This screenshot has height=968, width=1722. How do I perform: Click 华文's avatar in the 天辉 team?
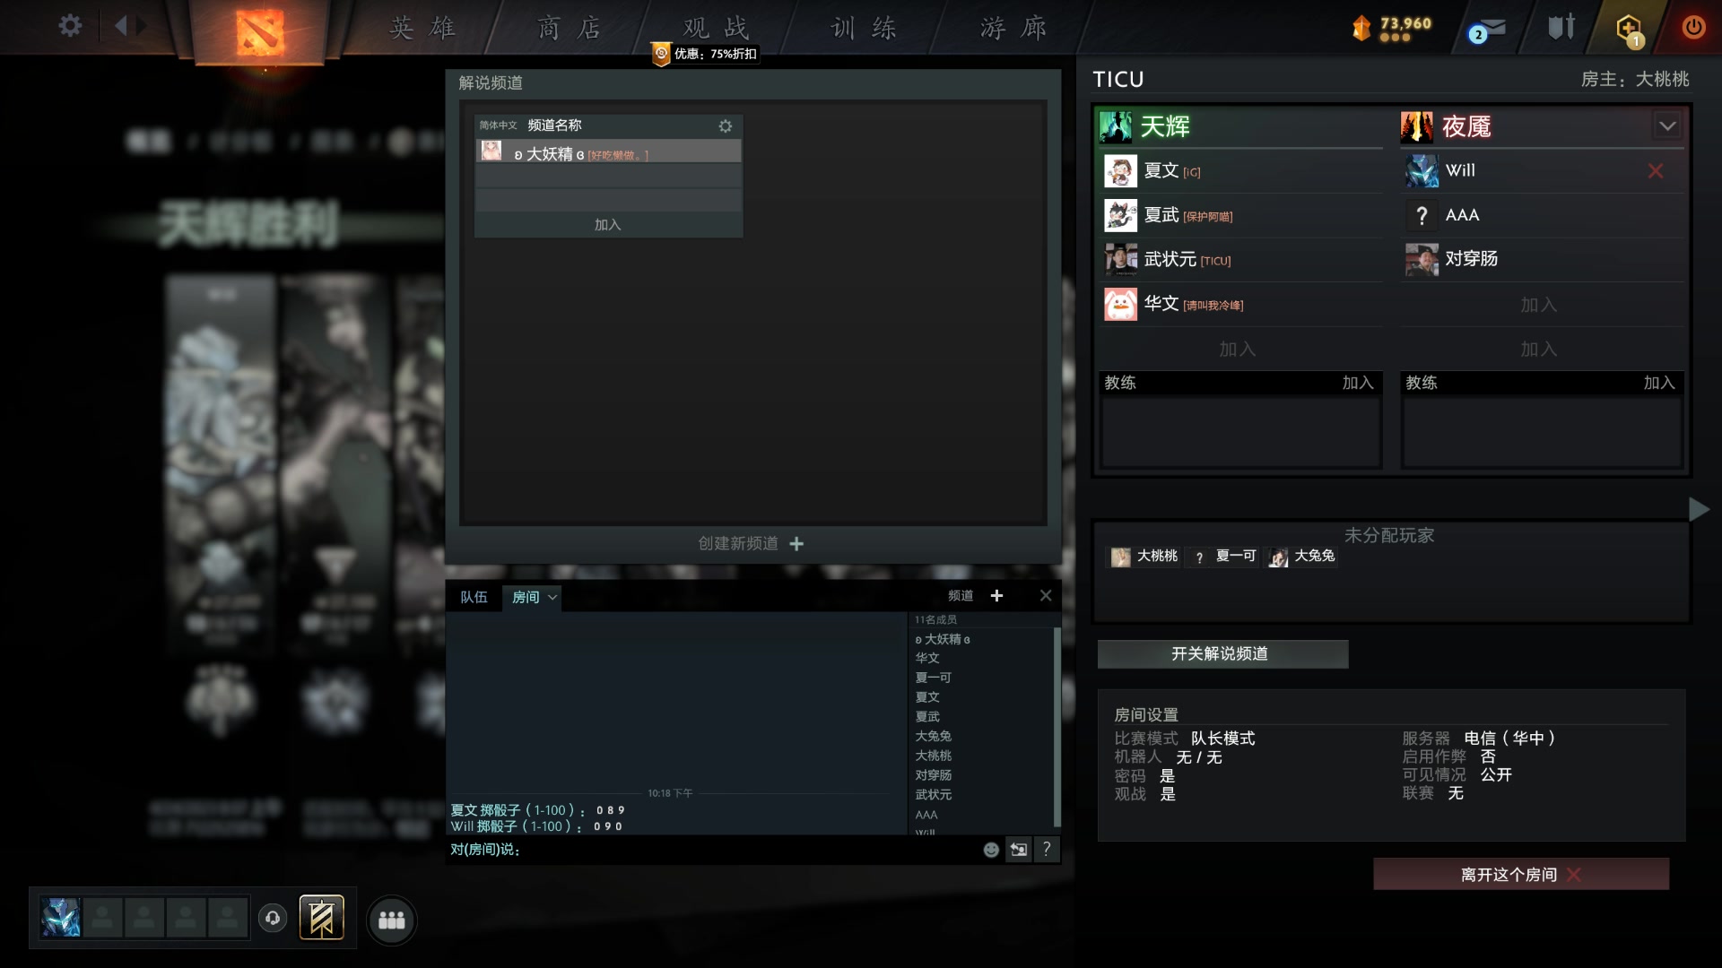pos(1120,305)
